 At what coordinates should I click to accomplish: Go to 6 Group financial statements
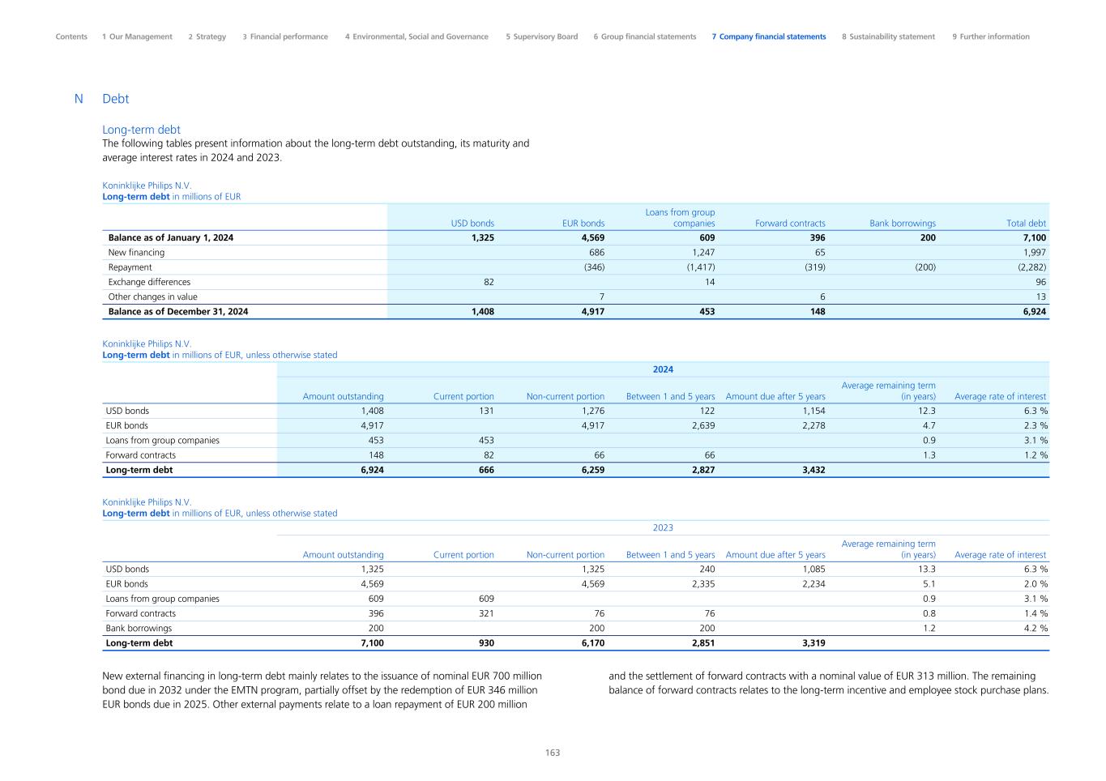(x=645, y=36)
